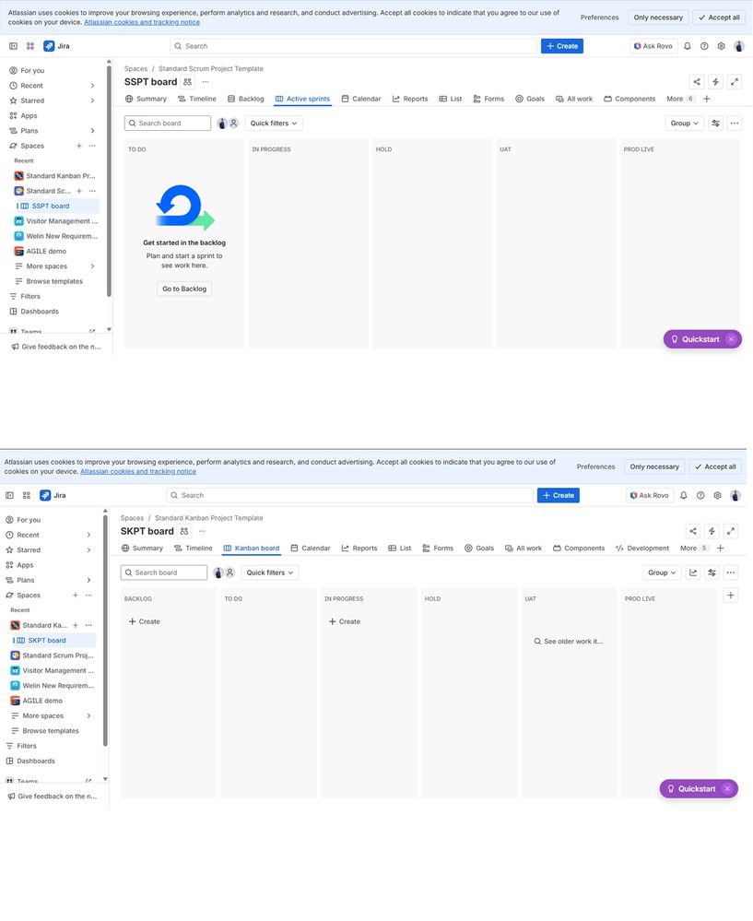753x921 pixels.
Task: Open app switcher grid in top SSPT window
Action: coord(30,46)
